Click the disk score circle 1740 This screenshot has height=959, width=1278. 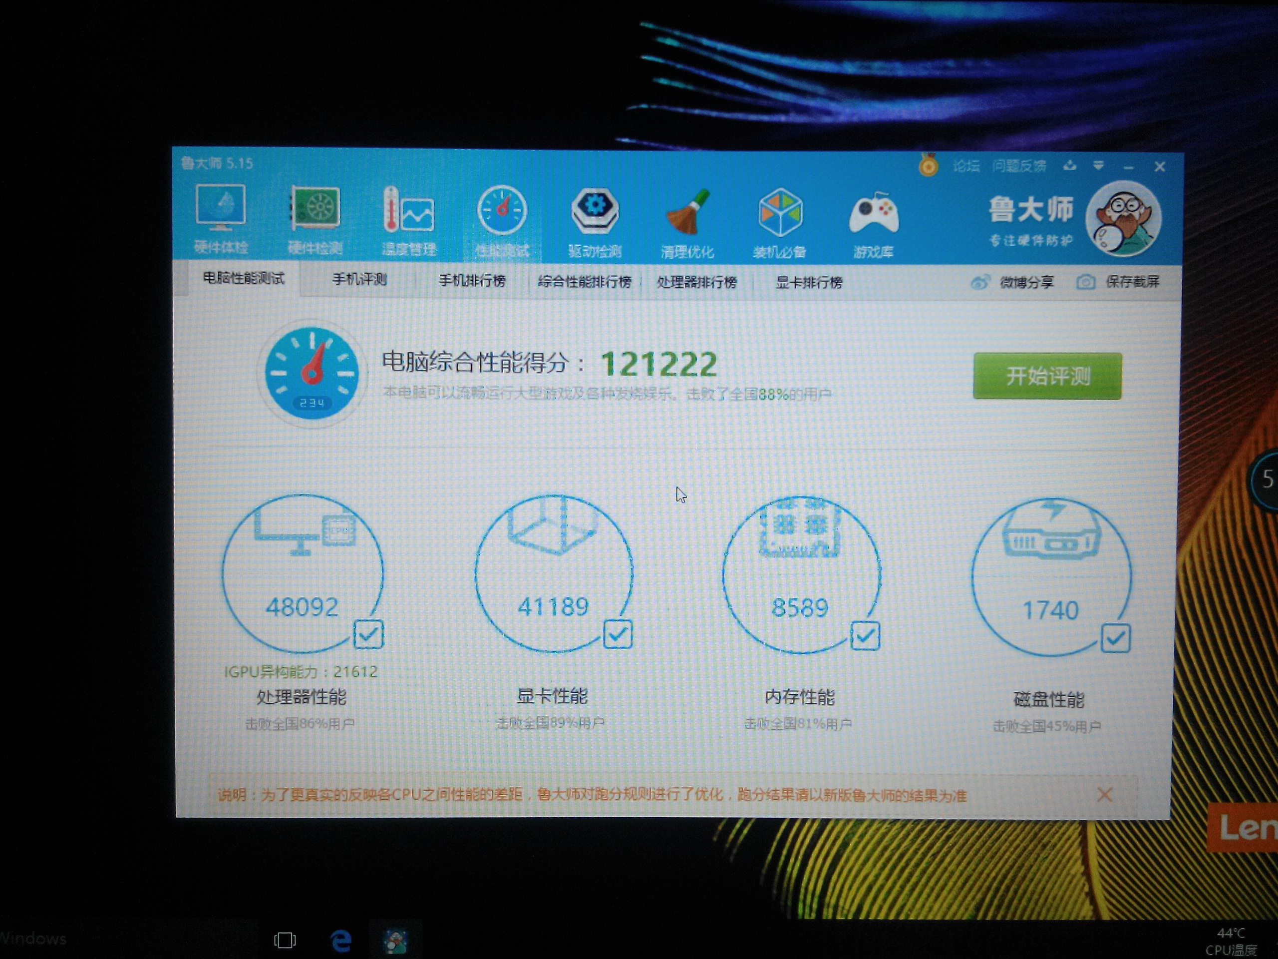tap(1051, 577)
